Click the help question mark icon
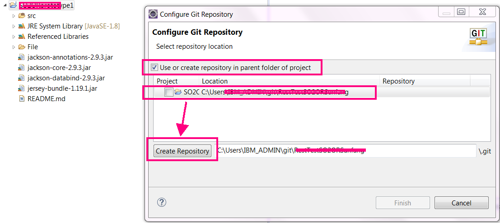 [162, 202]
